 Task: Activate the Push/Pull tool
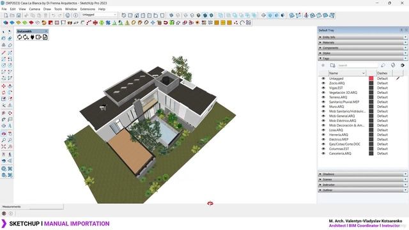pos(10,86)
